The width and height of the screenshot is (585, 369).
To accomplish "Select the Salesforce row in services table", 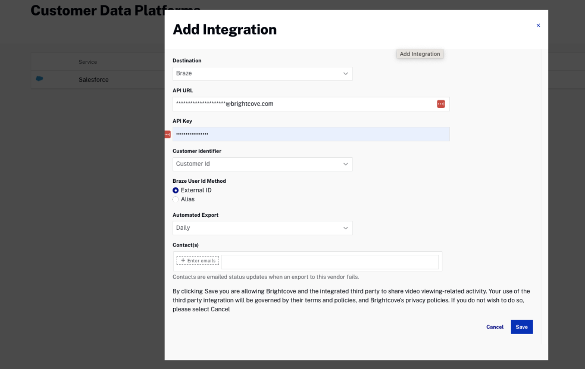I will click(93, 80).
